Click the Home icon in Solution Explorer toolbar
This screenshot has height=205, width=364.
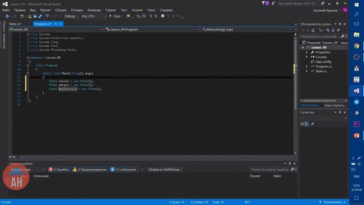pyautogui.click(x=313, y=30)
